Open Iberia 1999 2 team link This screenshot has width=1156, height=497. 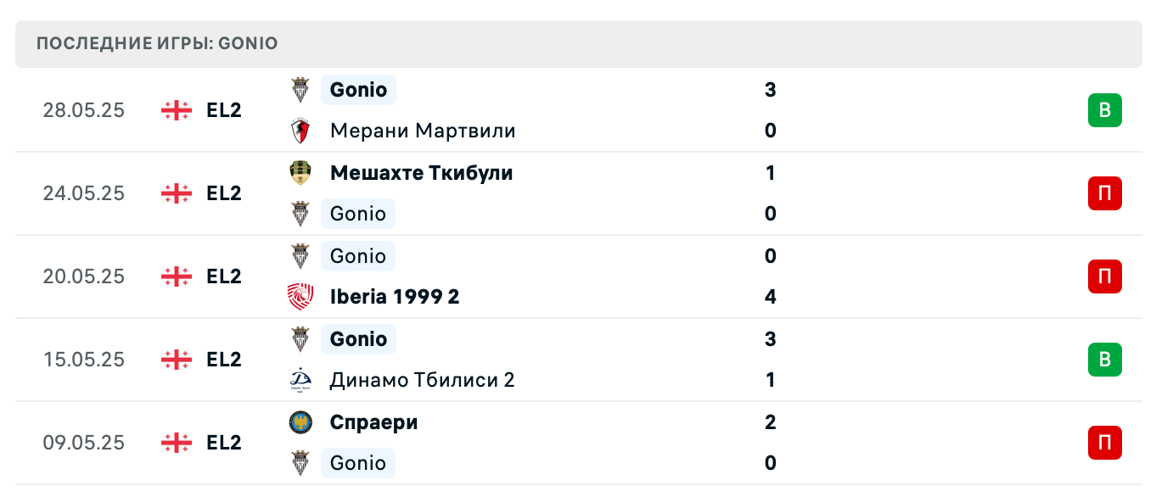[395, 297]
